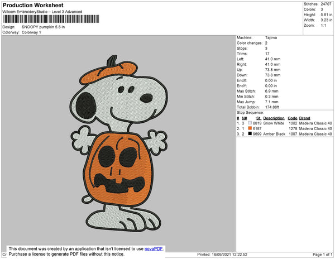Viewport: 335px width, 259px height.
Task: Select the orange 6187 thread swatch
Action: pos(250,128)
